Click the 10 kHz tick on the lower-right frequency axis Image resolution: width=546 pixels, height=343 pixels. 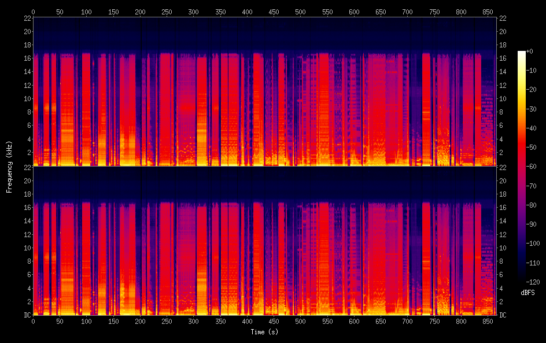[x=503, y=248]
